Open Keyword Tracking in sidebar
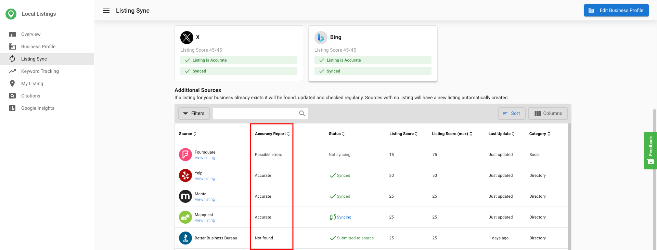Image resolution: width=657 pixels, height=250 pixels. tap(40, 71)
